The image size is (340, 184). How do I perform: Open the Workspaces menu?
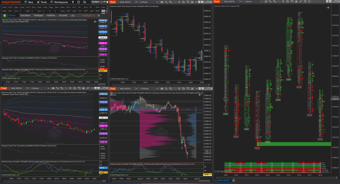59,2
